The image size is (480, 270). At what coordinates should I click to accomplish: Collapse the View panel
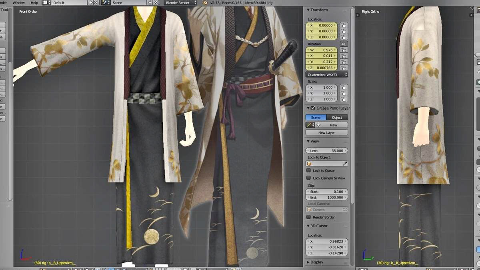308,141
